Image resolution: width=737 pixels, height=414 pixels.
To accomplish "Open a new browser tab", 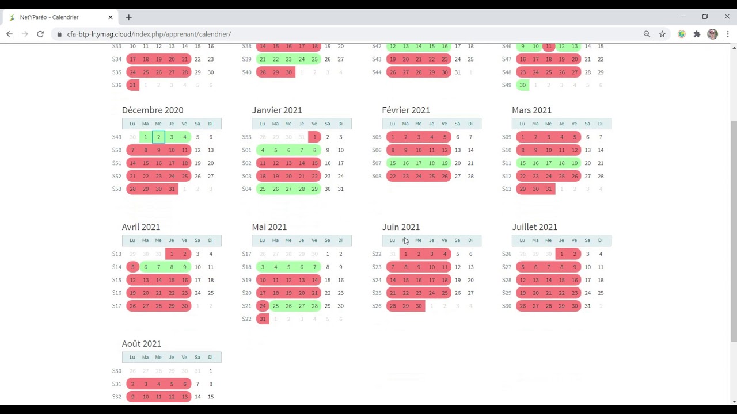I will pyautogui.click(x=129, y=17).
